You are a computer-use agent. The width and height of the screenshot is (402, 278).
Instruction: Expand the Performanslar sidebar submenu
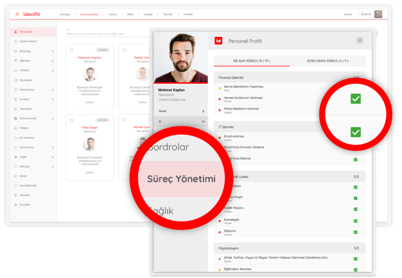[53, 118]
